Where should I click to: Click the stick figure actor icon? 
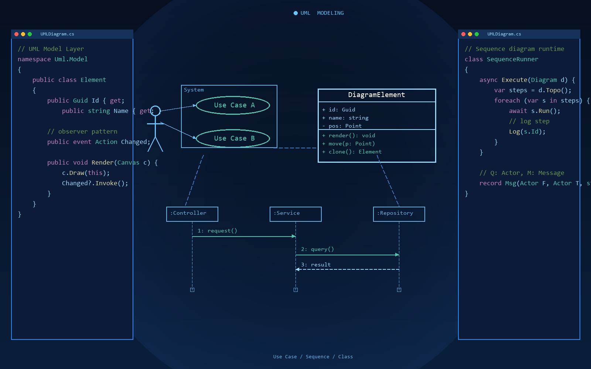click(x=155, y=128)
